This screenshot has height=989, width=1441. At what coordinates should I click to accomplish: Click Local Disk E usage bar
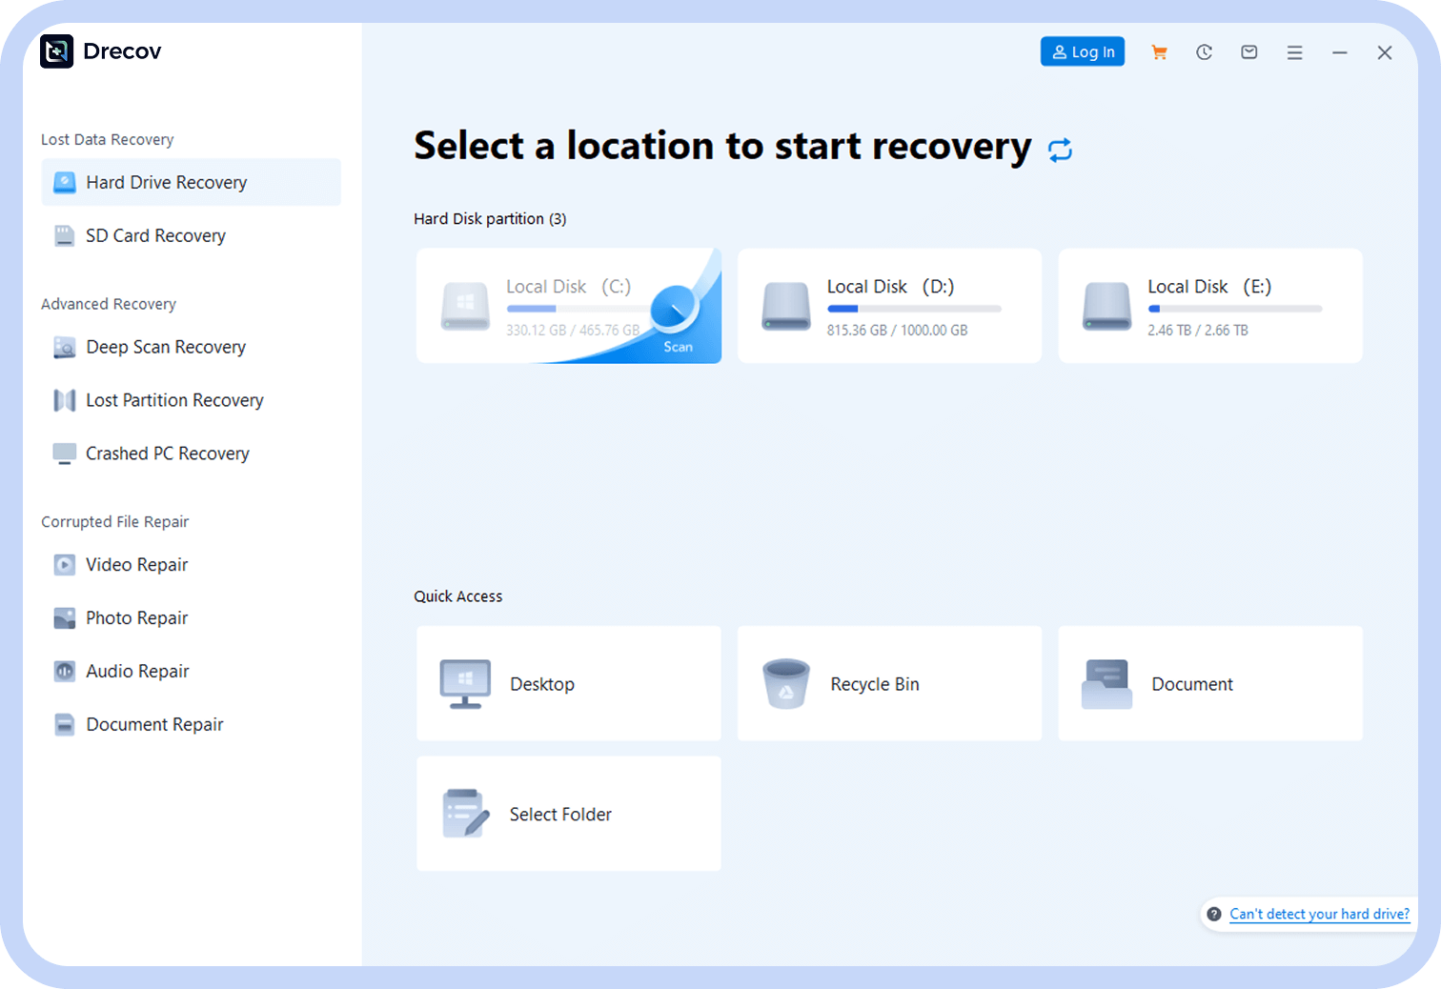(1234, 309)
